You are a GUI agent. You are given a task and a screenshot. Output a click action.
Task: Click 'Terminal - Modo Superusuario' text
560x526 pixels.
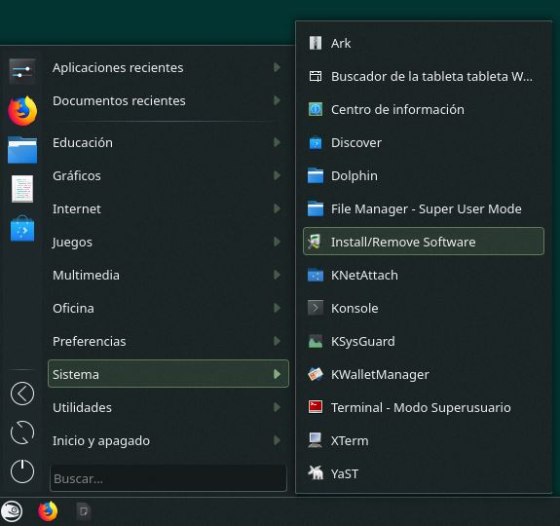click(x=421, y=407)
